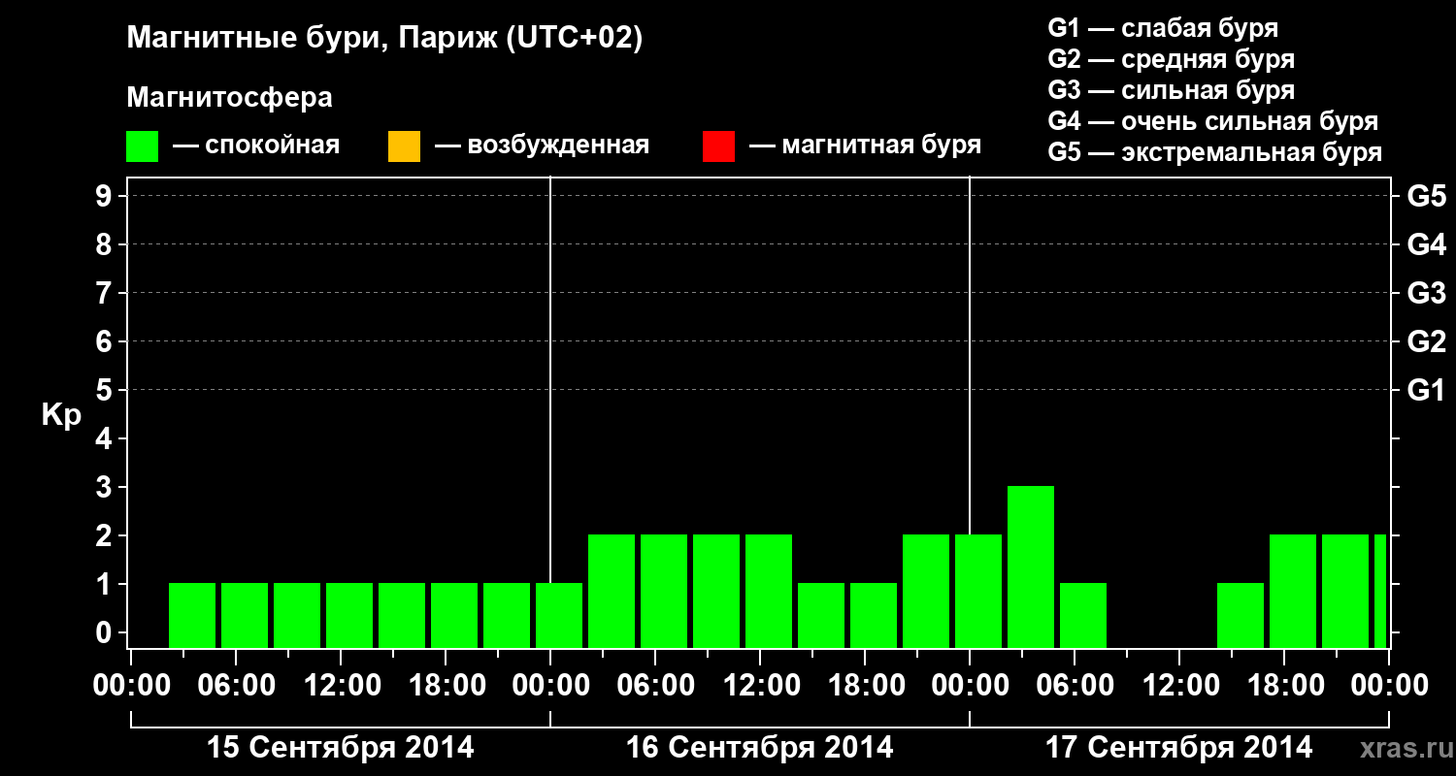Click the '06:00' tick label under 15 Сентября
Screen dimensions: 1456x776
235,686
